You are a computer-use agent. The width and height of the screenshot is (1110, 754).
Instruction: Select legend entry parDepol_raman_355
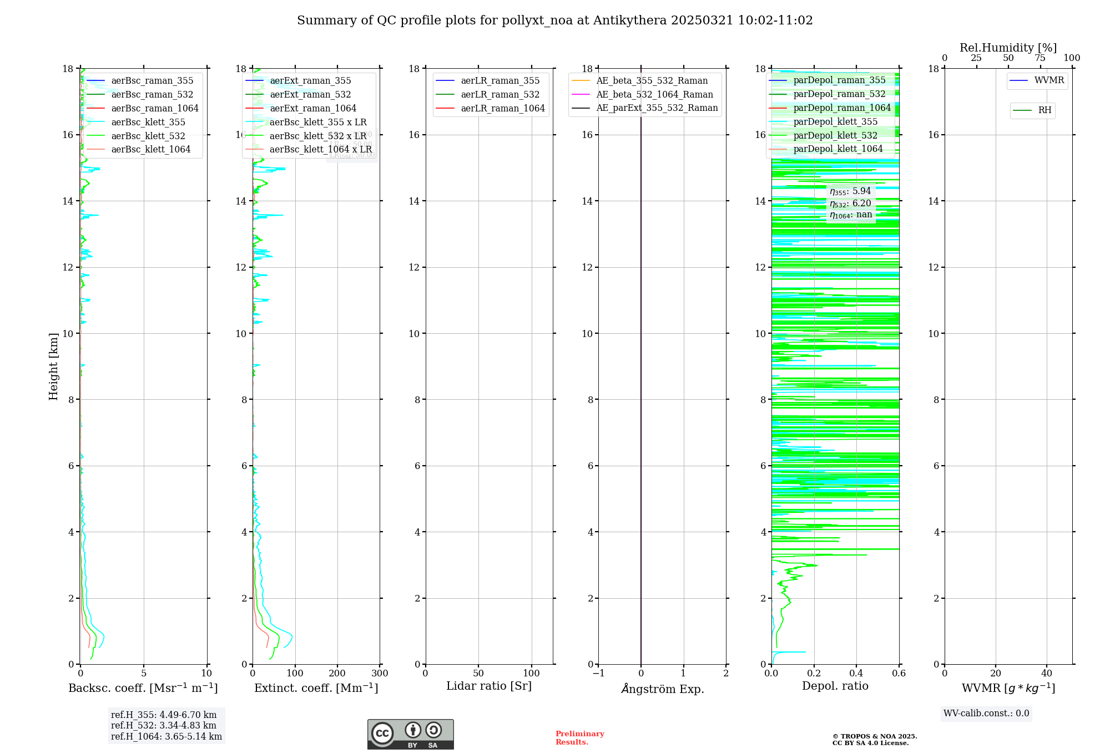(828, 80)
